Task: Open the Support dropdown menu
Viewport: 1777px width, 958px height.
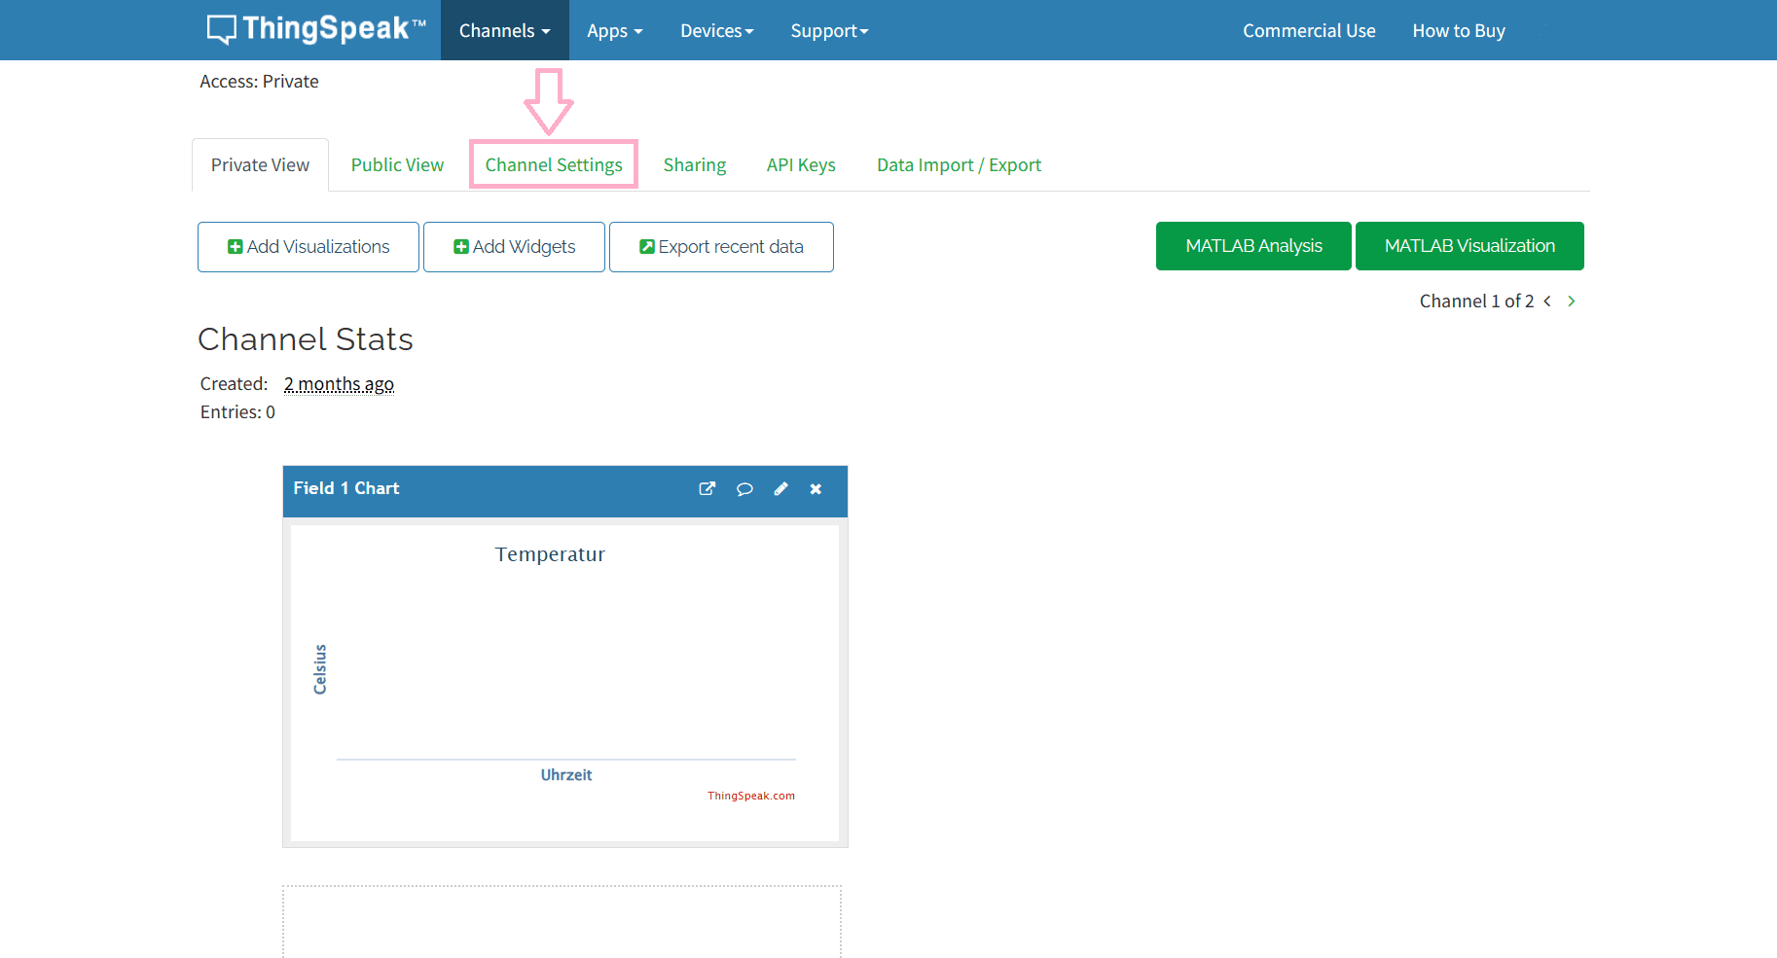Action: [x=829, y=30]
